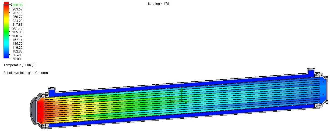Screen dimensions: 330x135
Task: Click the temperature color legend bar
Action: (6, 30)
